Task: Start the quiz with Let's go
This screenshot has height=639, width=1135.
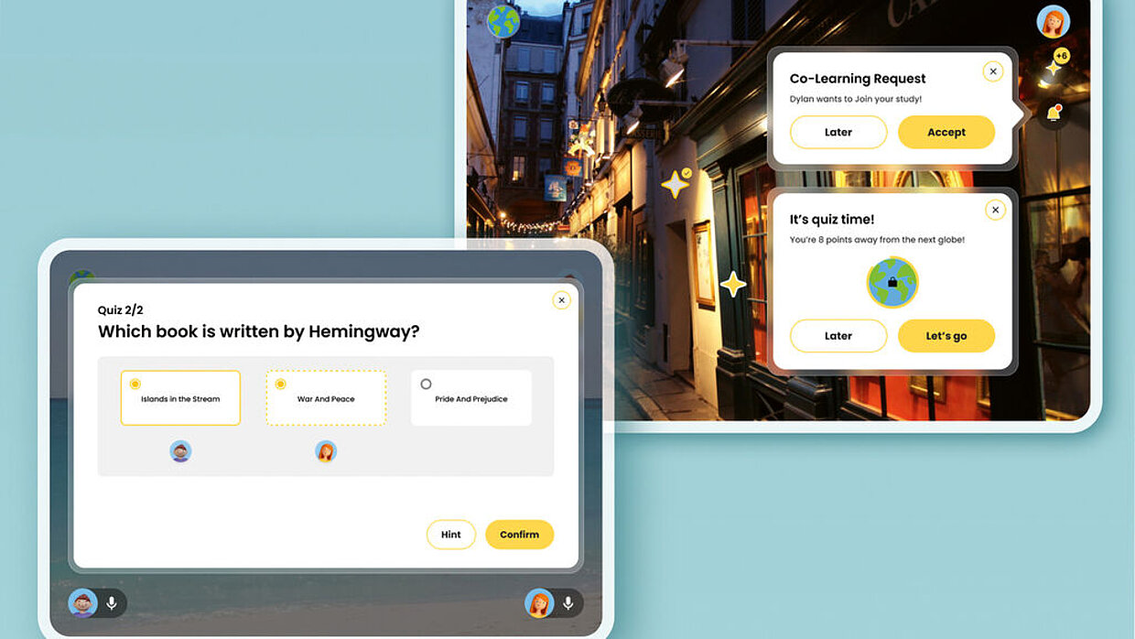Action: pyautogui.click(x=946, y=336)
